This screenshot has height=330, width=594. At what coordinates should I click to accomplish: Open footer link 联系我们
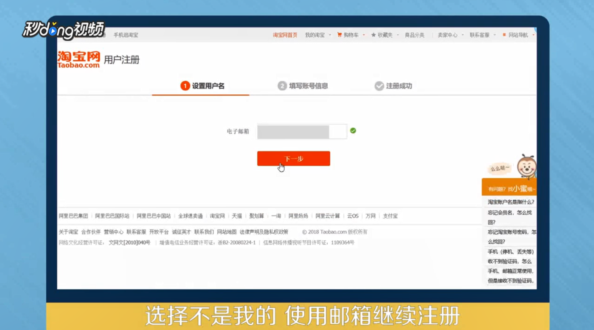pyautogui.click(x=204, y=232)
